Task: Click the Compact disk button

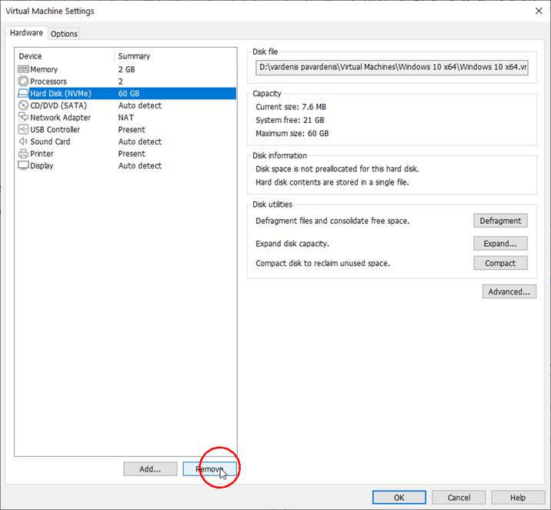Action: tap(500, 263)
